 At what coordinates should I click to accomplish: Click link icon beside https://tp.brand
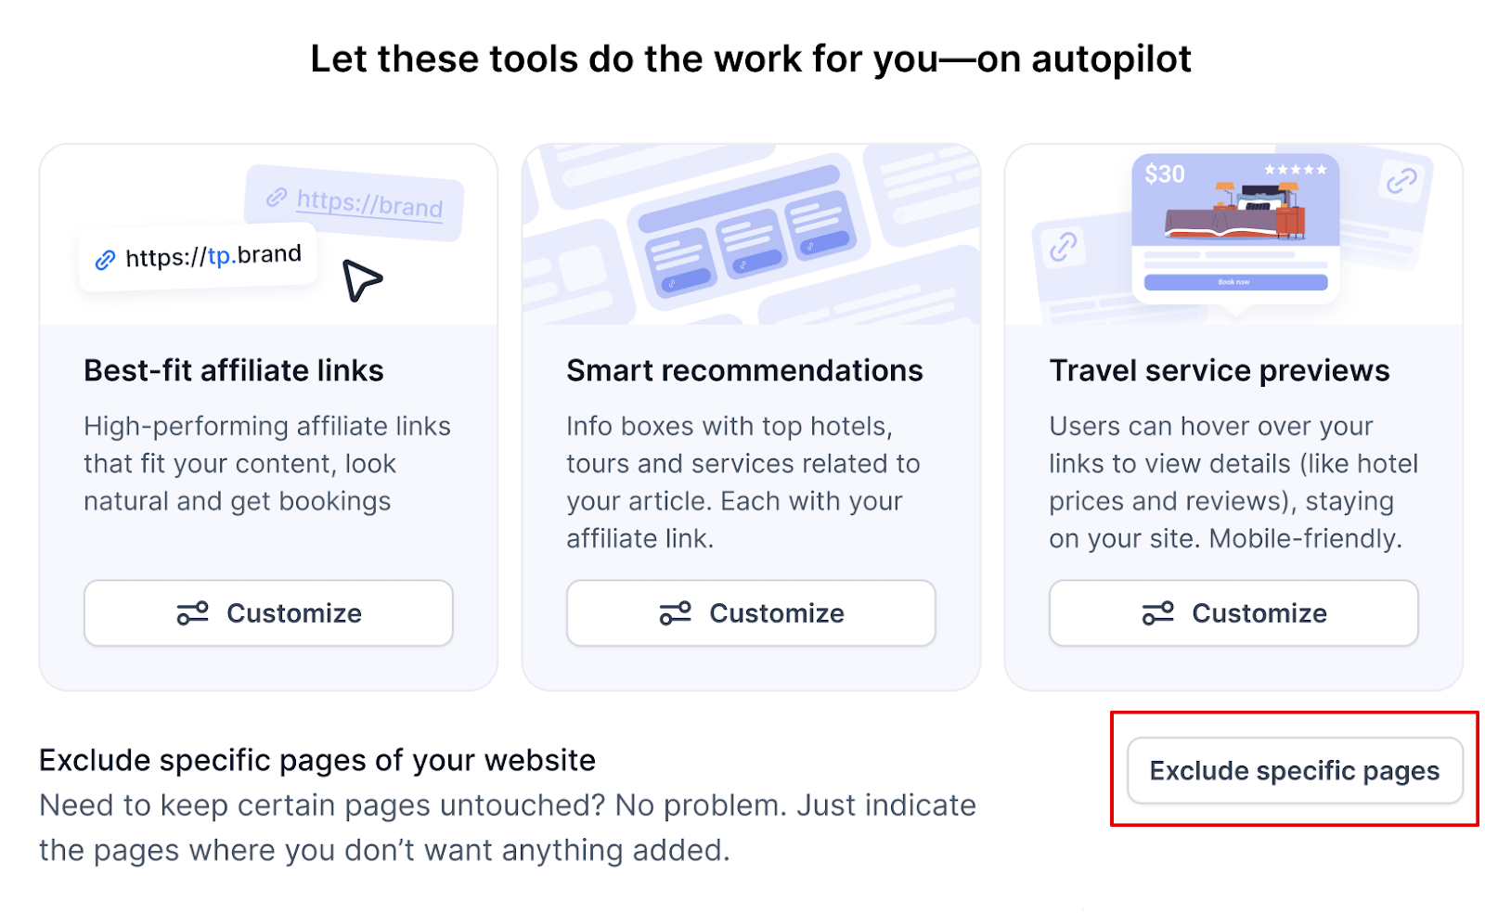click(x=105, y=261)
